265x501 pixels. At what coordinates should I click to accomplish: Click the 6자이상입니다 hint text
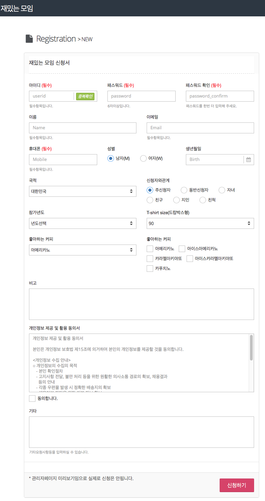click(119, 106)
